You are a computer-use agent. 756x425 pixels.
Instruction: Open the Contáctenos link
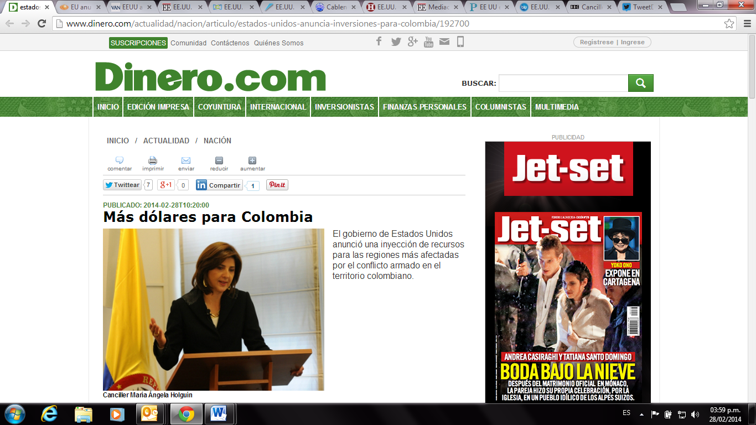tap(230, 43)
